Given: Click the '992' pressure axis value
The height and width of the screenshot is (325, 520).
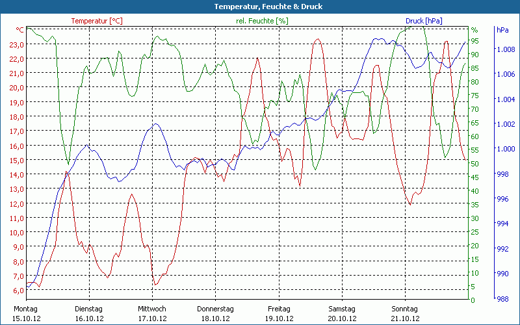Looking at the screenshot, I should [502, 249].
